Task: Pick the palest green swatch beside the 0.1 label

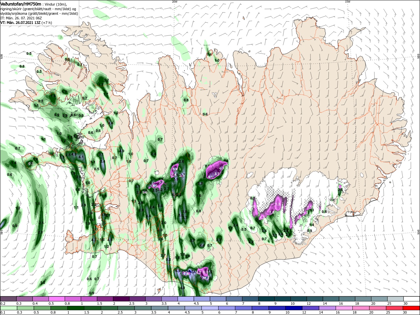Action: 8,308
